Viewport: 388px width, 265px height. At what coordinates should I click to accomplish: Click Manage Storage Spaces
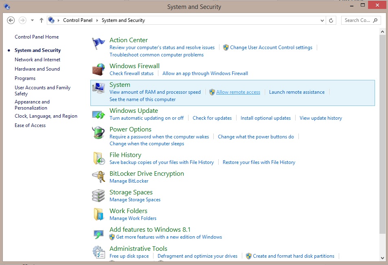135,200
